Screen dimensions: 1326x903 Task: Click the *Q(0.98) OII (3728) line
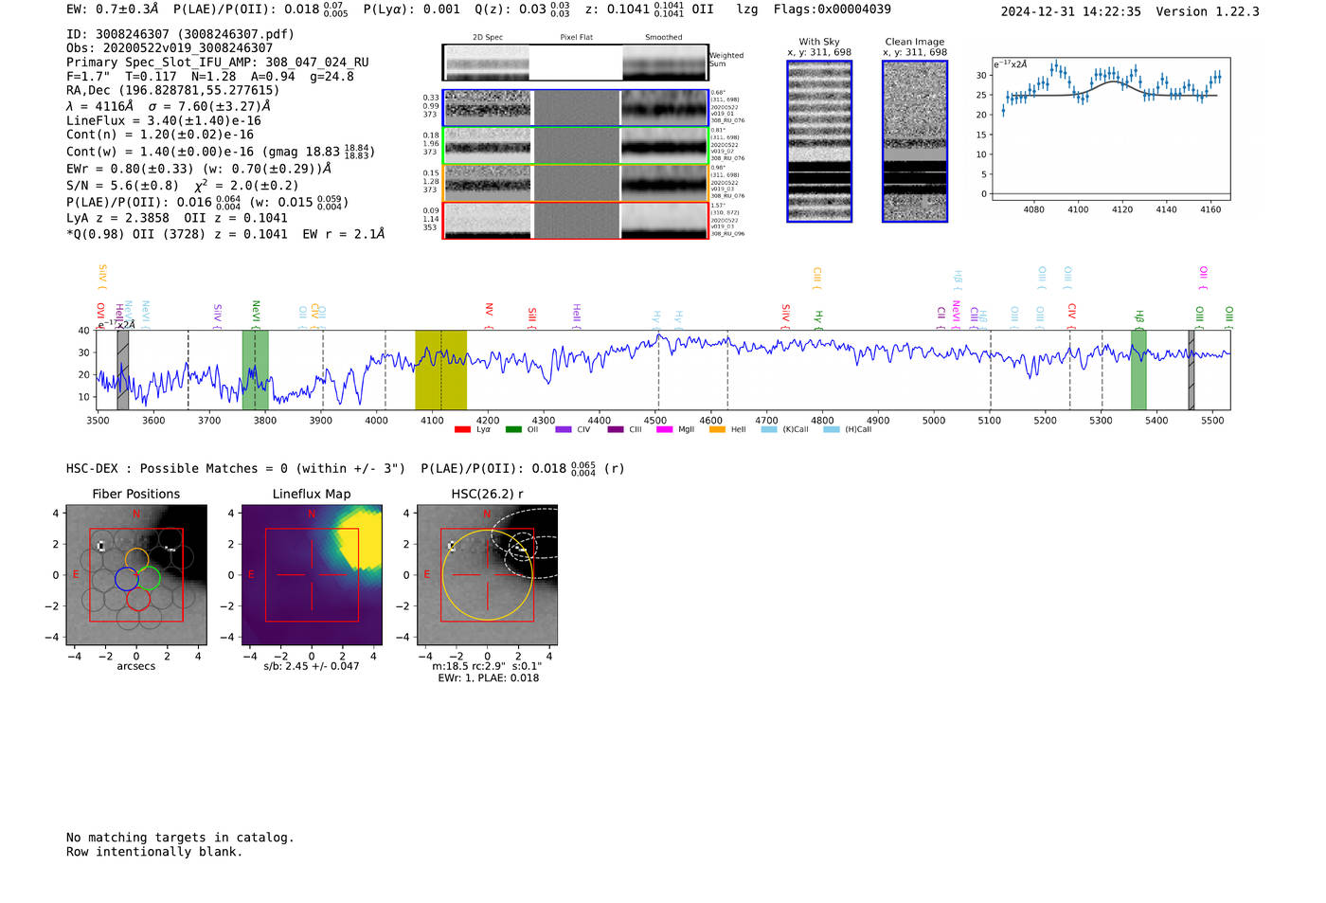[225, 234]
